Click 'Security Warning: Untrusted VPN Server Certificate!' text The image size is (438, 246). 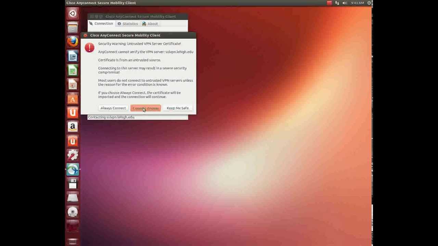(140, 44)
